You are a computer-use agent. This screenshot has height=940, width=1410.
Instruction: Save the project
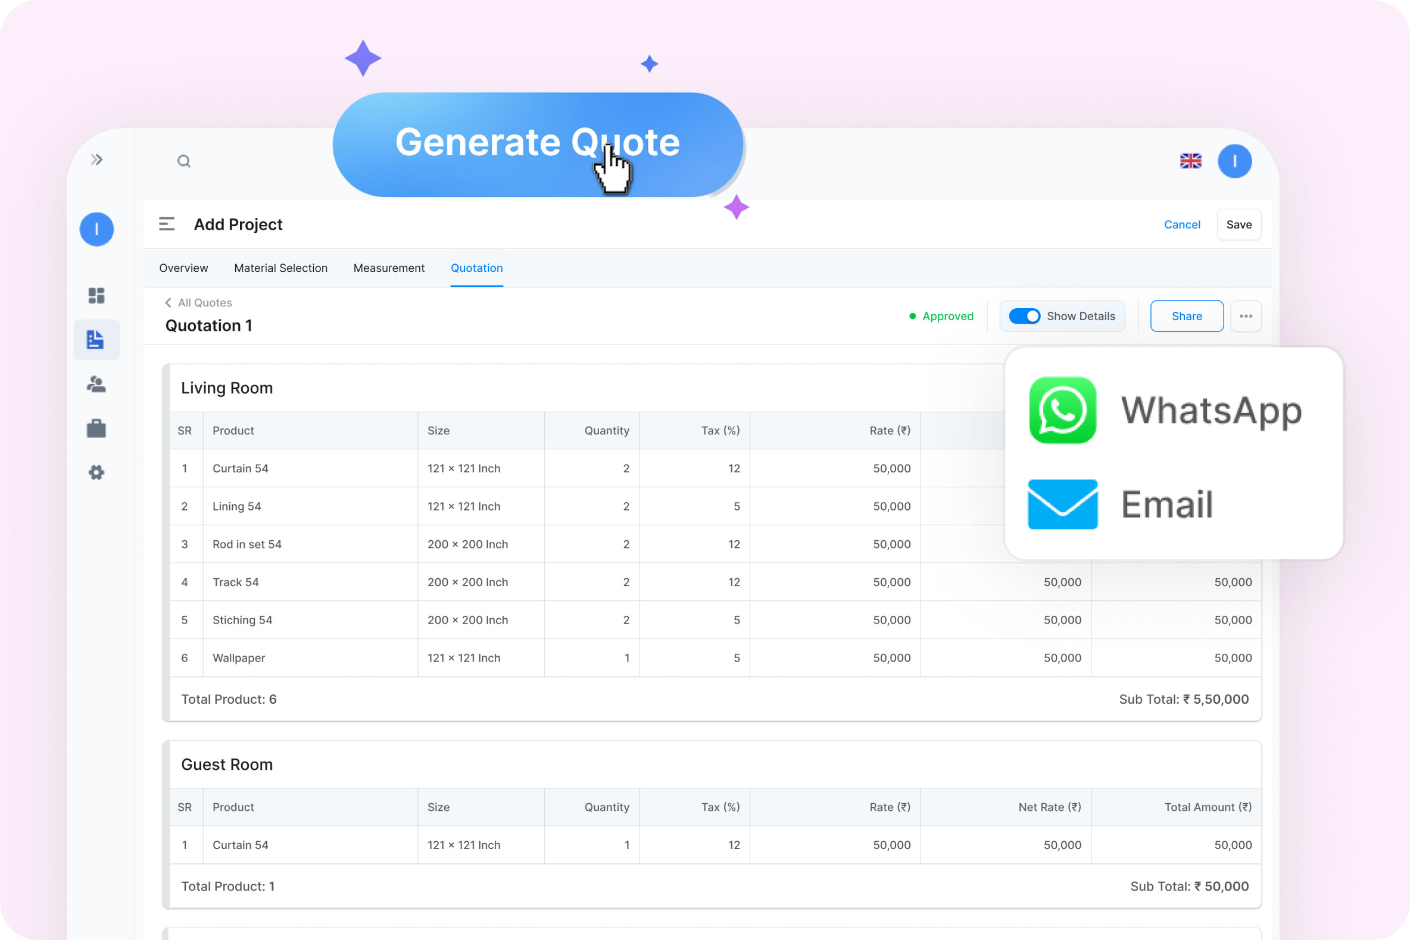click(1239, 225)
